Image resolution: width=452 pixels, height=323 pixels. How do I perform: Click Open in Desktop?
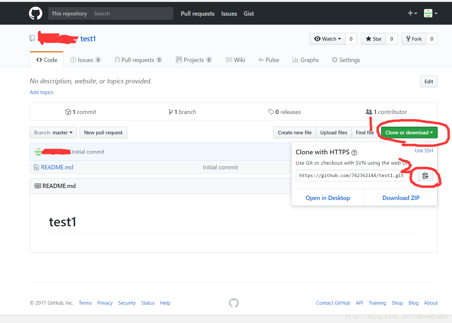pos(328,198)
